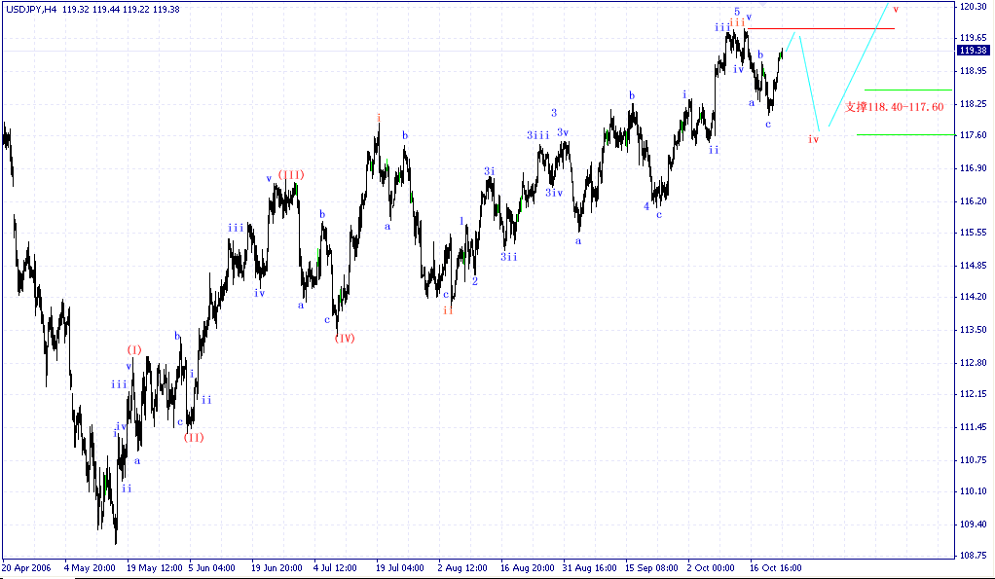Viewport: 995px width, 579px height.
Task: Click the red (III) wave label
Action: 291,174
